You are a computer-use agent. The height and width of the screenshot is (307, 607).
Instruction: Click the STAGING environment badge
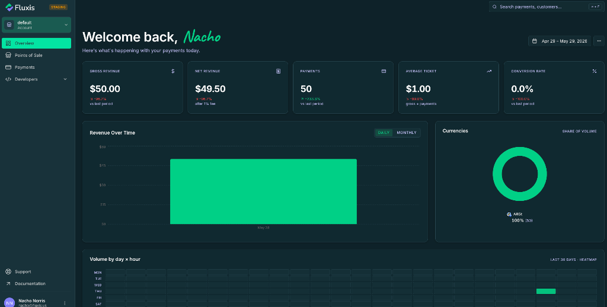click(59, 7)
